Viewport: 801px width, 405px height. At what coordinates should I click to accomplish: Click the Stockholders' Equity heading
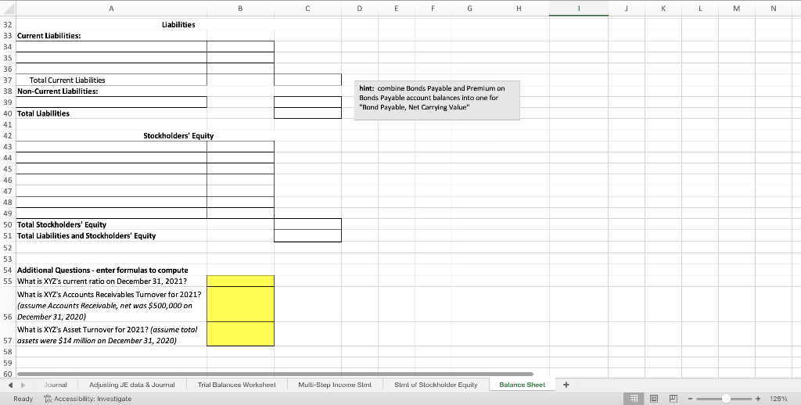coord(178,136)
